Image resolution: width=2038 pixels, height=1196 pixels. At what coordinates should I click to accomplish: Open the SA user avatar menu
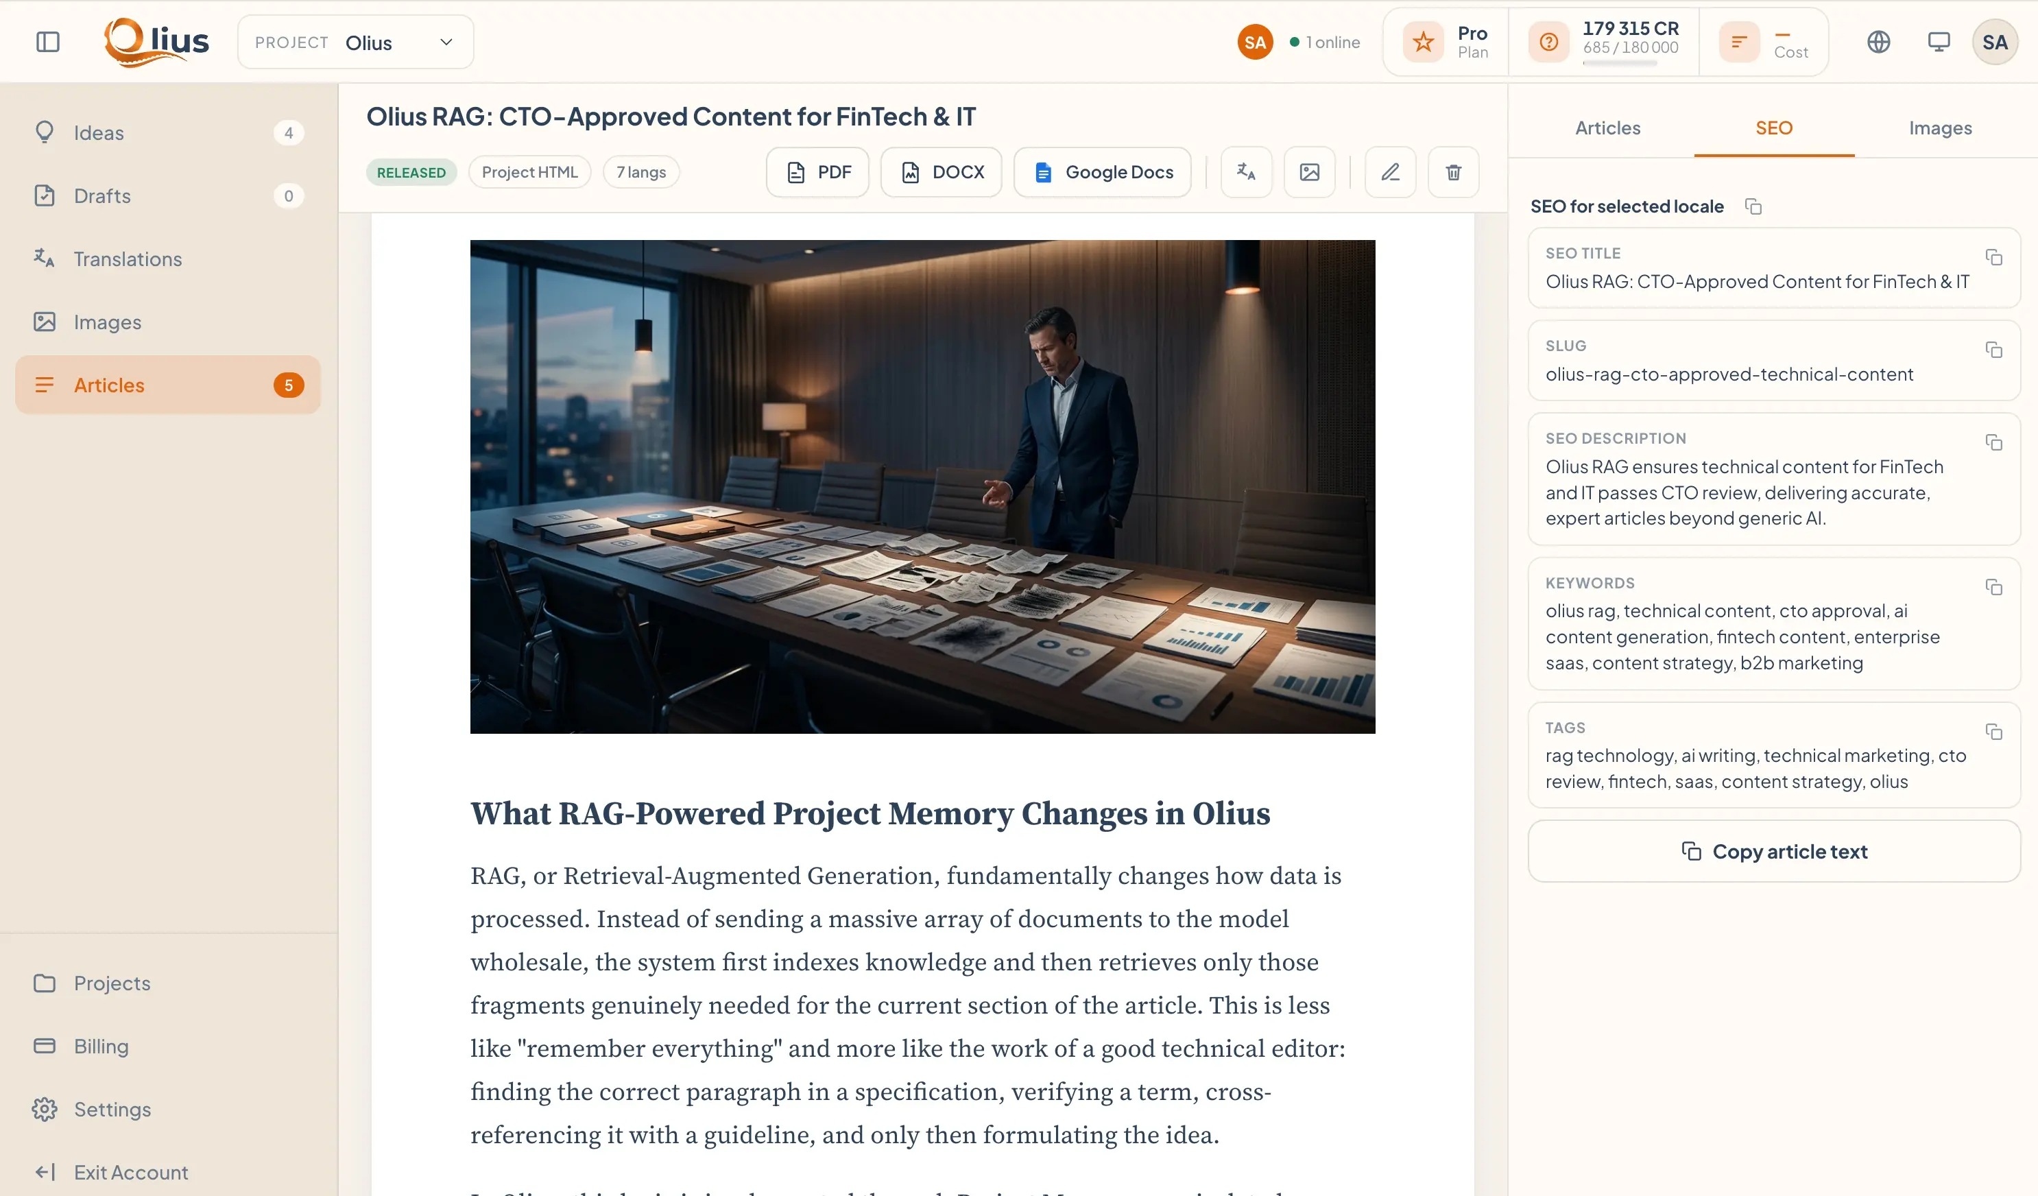pyautogui.click(x=1994, y=42)
